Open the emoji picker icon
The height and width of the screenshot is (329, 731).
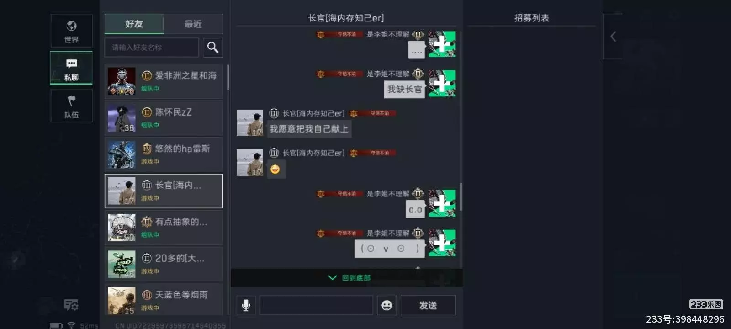click(x=387, y=305)
